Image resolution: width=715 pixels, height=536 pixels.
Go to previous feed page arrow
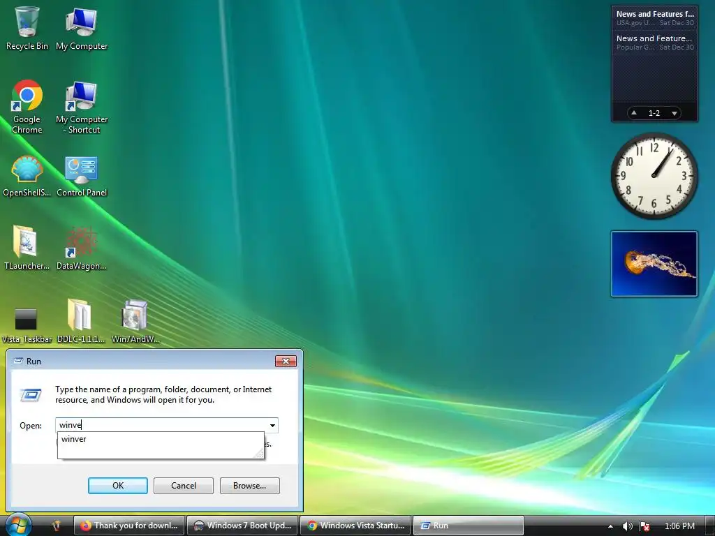[634, 112]
